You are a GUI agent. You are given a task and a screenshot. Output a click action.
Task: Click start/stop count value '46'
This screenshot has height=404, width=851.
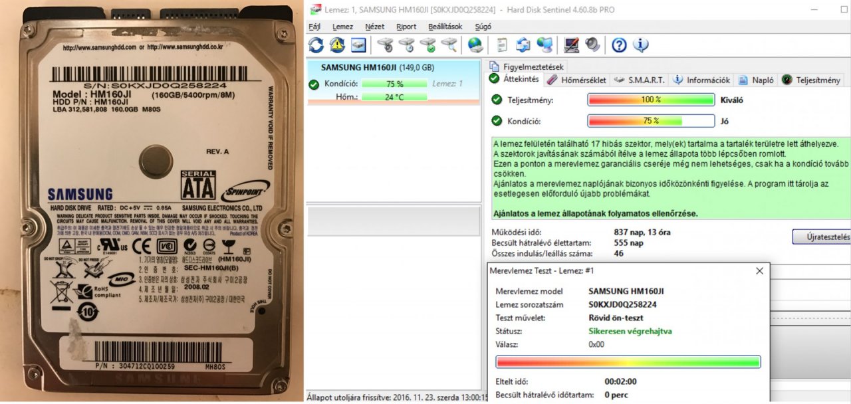point(619,254)
